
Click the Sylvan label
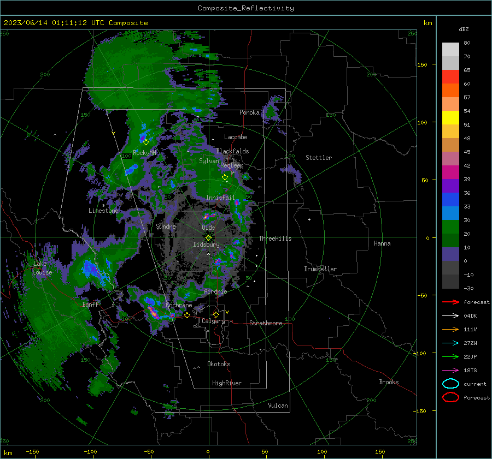point(209,161)
